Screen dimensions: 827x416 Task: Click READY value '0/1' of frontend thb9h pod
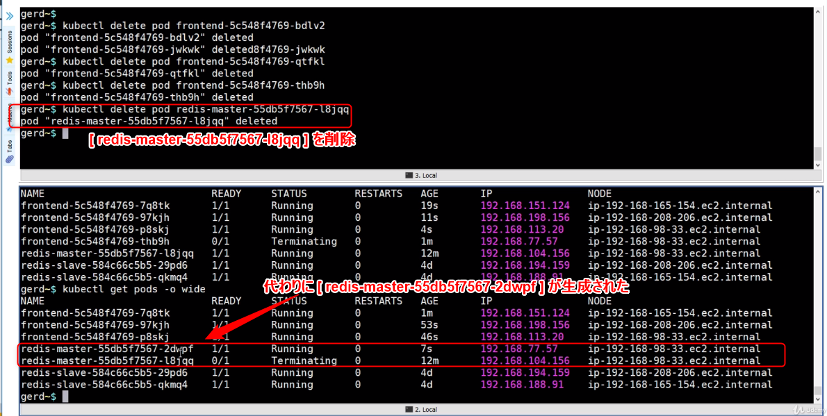220,242
